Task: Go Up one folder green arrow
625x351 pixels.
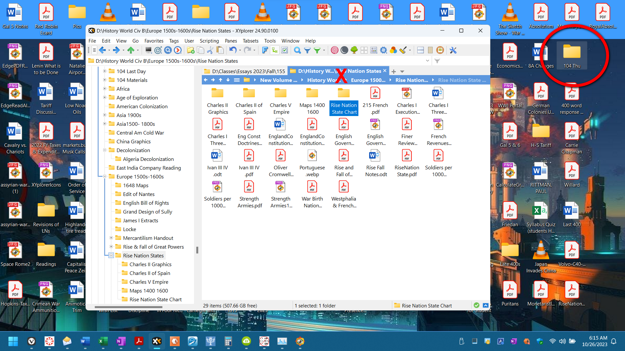Action: click(131, 50)
